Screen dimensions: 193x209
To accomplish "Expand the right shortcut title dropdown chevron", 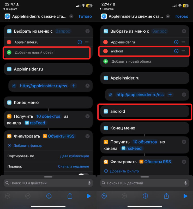I will 168,16.
